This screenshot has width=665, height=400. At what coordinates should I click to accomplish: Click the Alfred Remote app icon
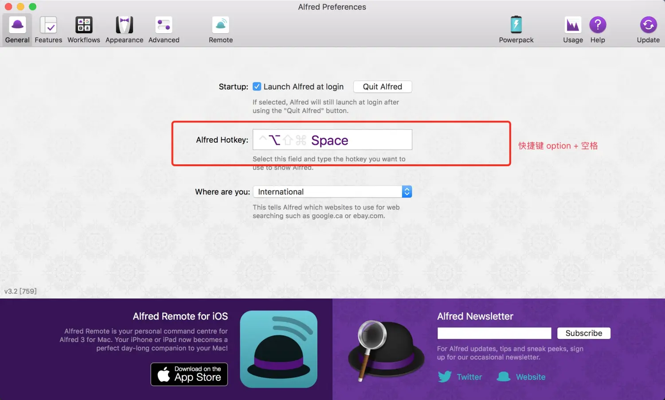click(279, 349)
